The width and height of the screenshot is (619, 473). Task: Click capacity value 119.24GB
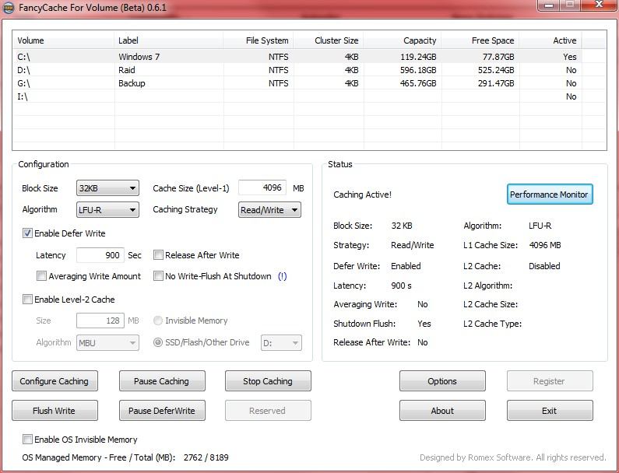(x=418, y=57)
